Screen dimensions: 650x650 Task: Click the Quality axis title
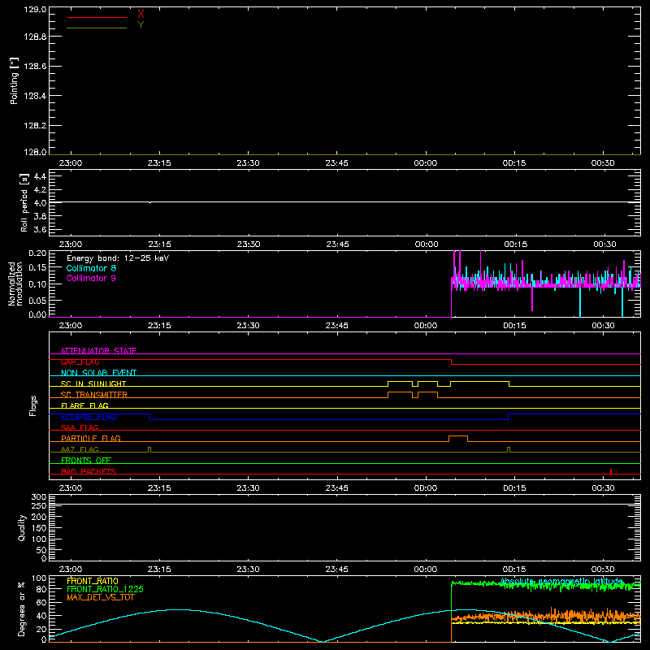[x=22, y=527]
